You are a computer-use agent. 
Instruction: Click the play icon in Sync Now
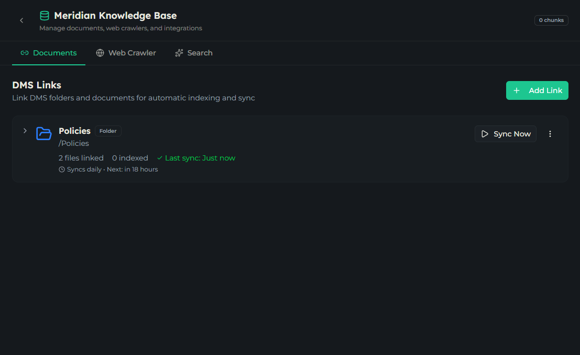(x=485, y=134)
